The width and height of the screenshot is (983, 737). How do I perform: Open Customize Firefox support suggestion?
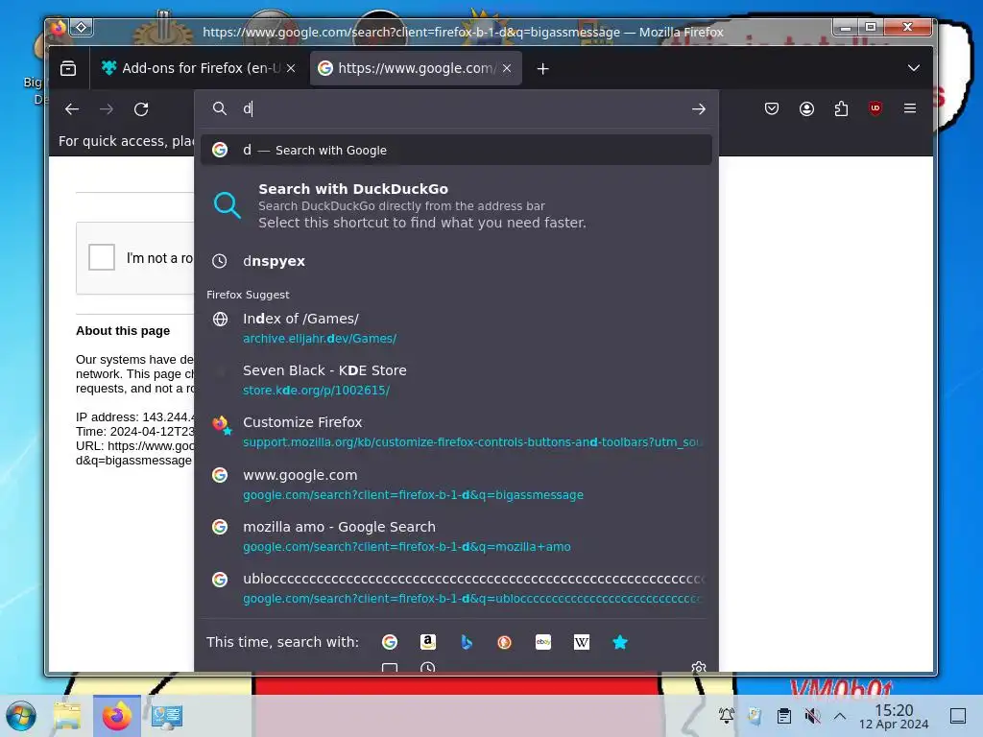[456, 432]
